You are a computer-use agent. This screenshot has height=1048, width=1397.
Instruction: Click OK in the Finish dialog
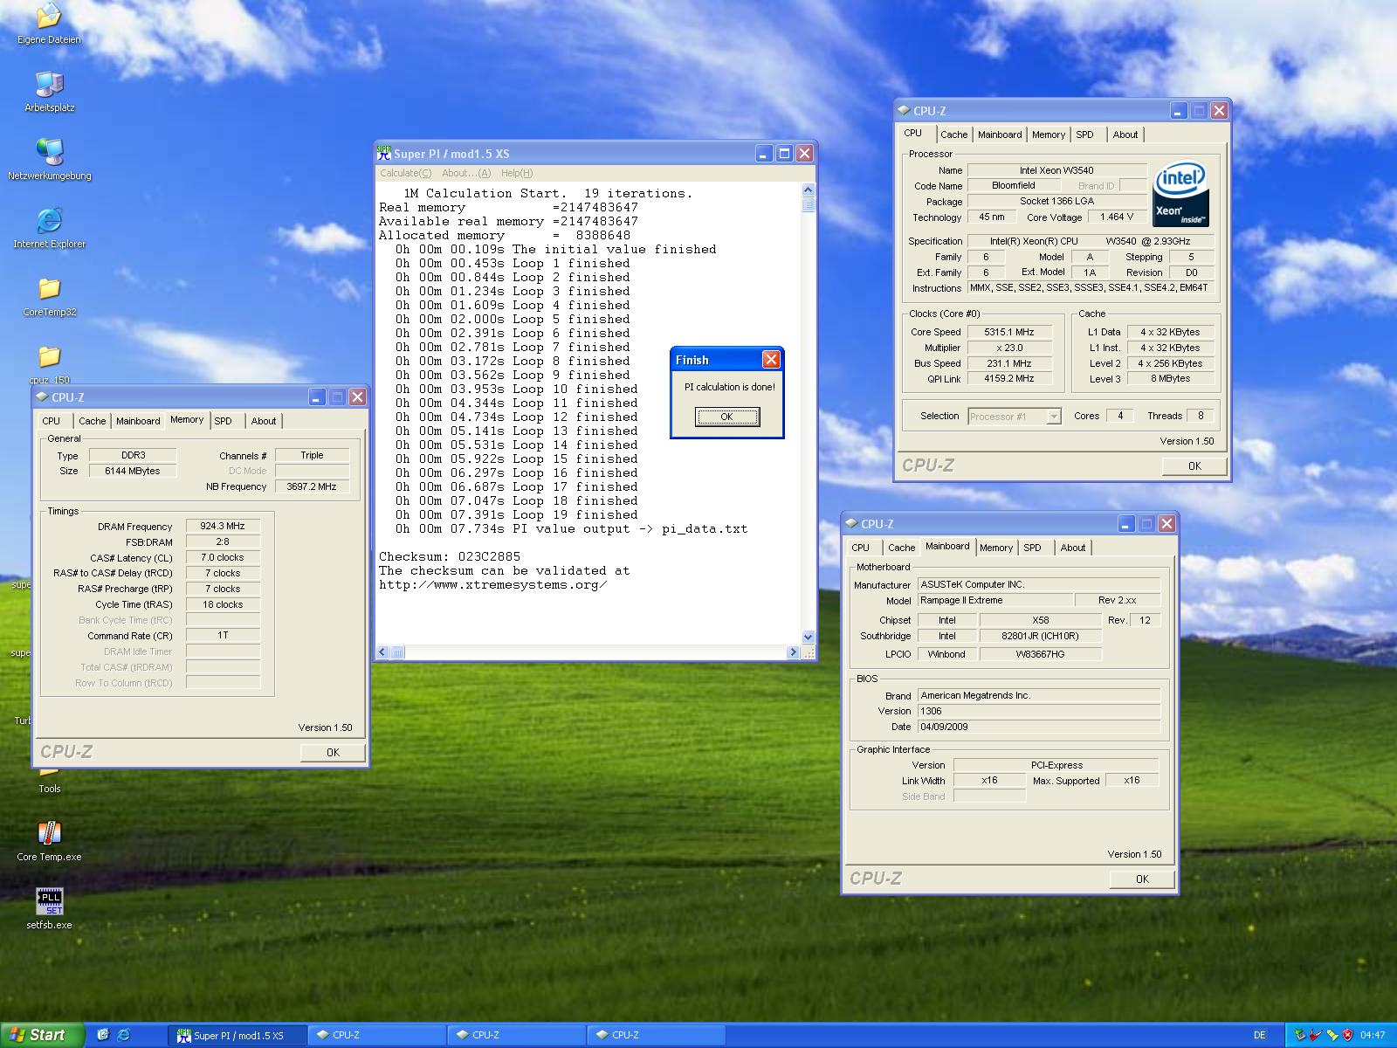tap(726, 417)
